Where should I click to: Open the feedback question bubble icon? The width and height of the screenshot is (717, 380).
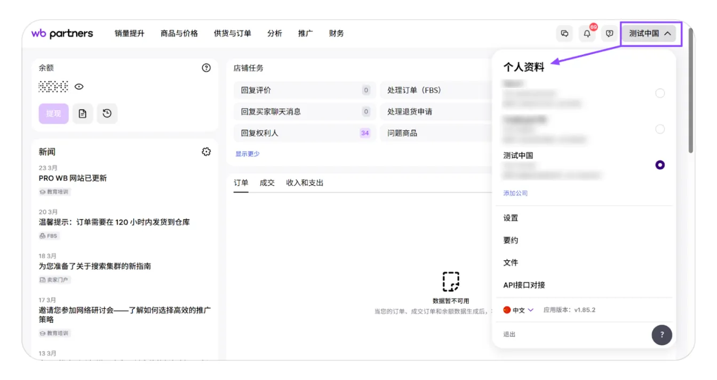[x=609, y=34]
